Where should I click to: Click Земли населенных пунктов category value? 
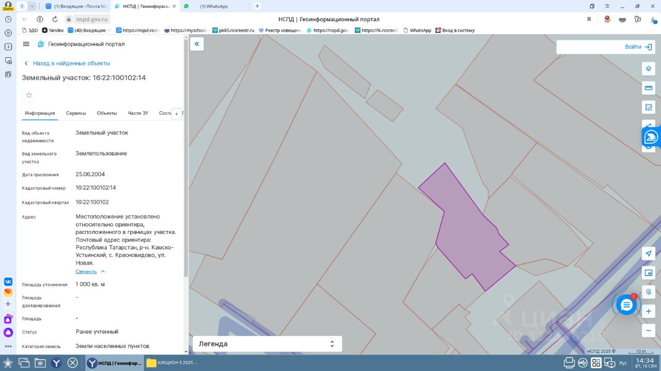113,346
